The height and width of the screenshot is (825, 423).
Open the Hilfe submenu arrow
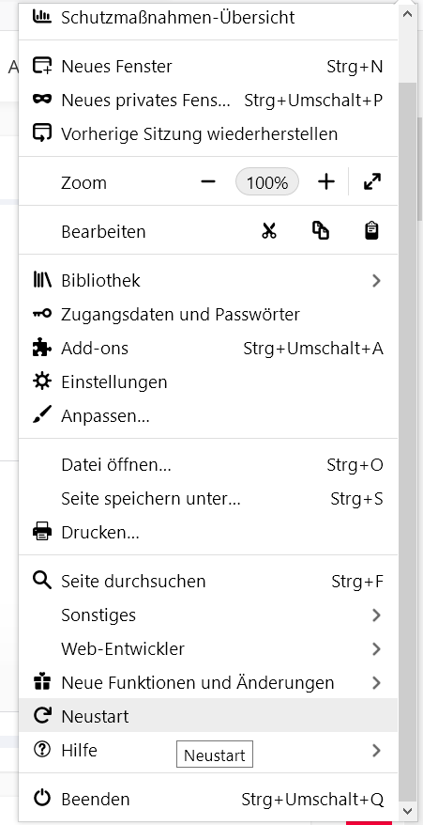click(x=376, y=750)
